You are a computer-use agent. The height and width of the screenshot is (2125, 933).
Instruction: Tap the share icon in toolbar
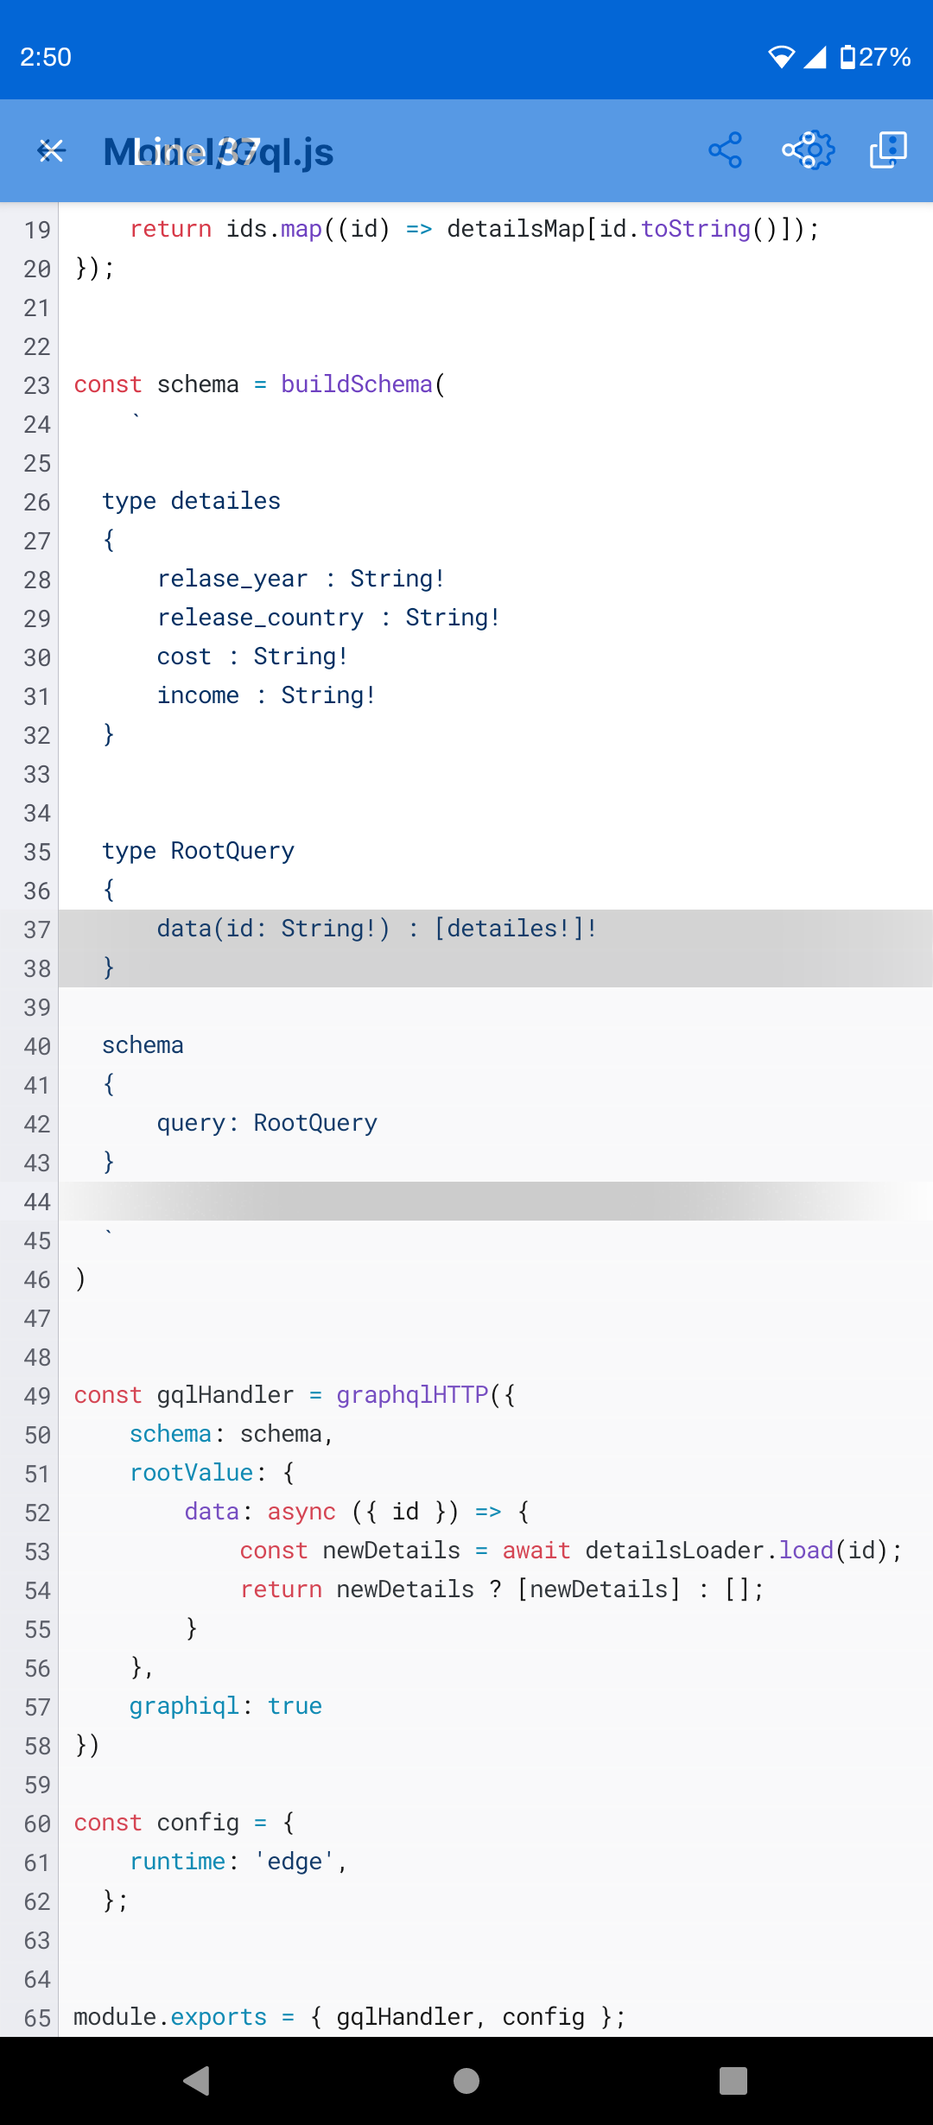[725, 150]
